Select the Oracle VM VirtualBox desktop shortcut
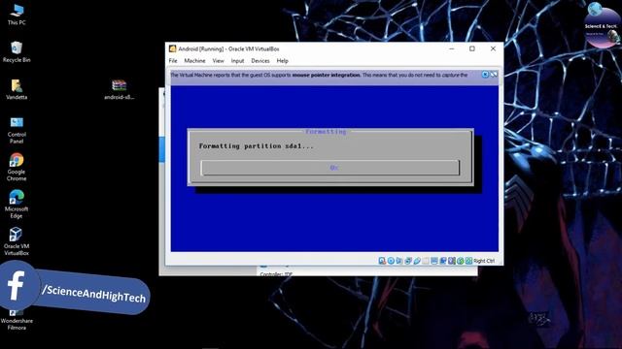622x349 pixels. coord(17,241)
